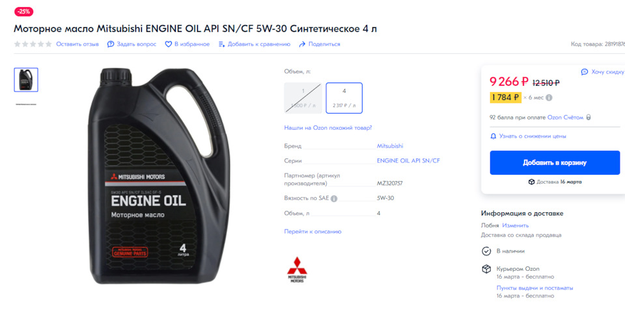The image size is (625, 315).
Task: Click the yellow 1 784 ₽ installment badge
Action: tap(505, 97)
